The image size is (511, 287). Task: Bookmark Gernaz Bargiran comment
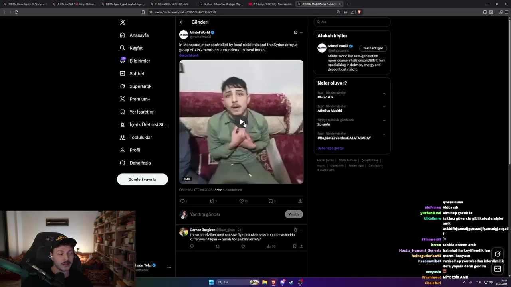click(295, 246)
